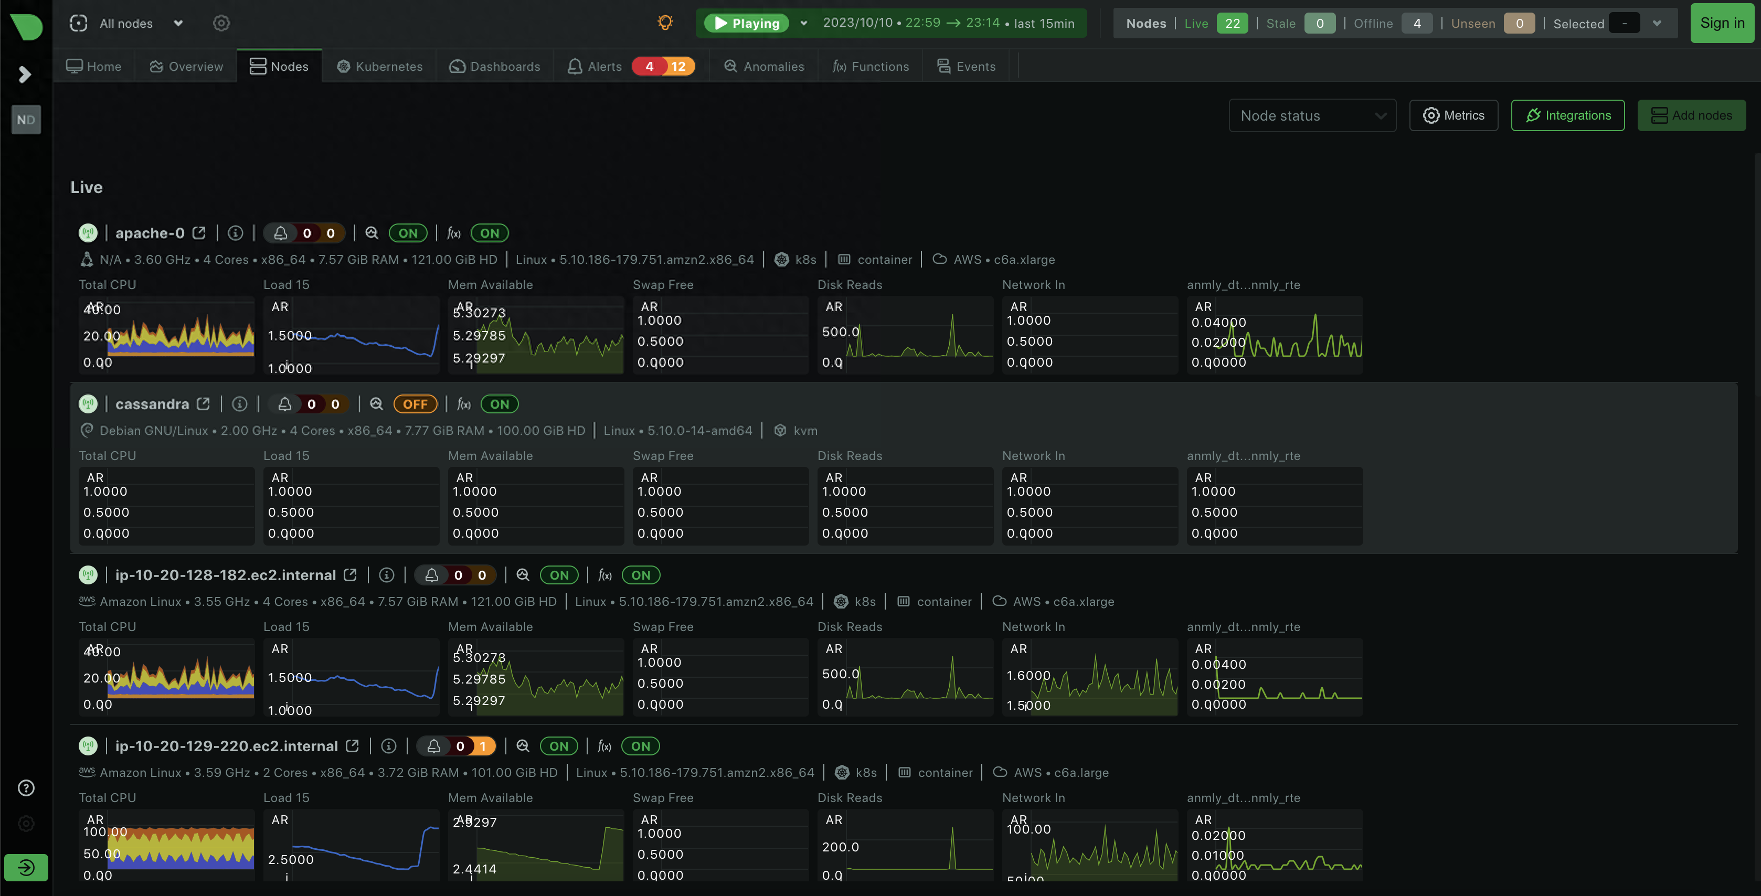Viewport: 1761px width, 896px height.
Task: Open the time range picker dropdown arrow
Action: (x=804, y=23)
